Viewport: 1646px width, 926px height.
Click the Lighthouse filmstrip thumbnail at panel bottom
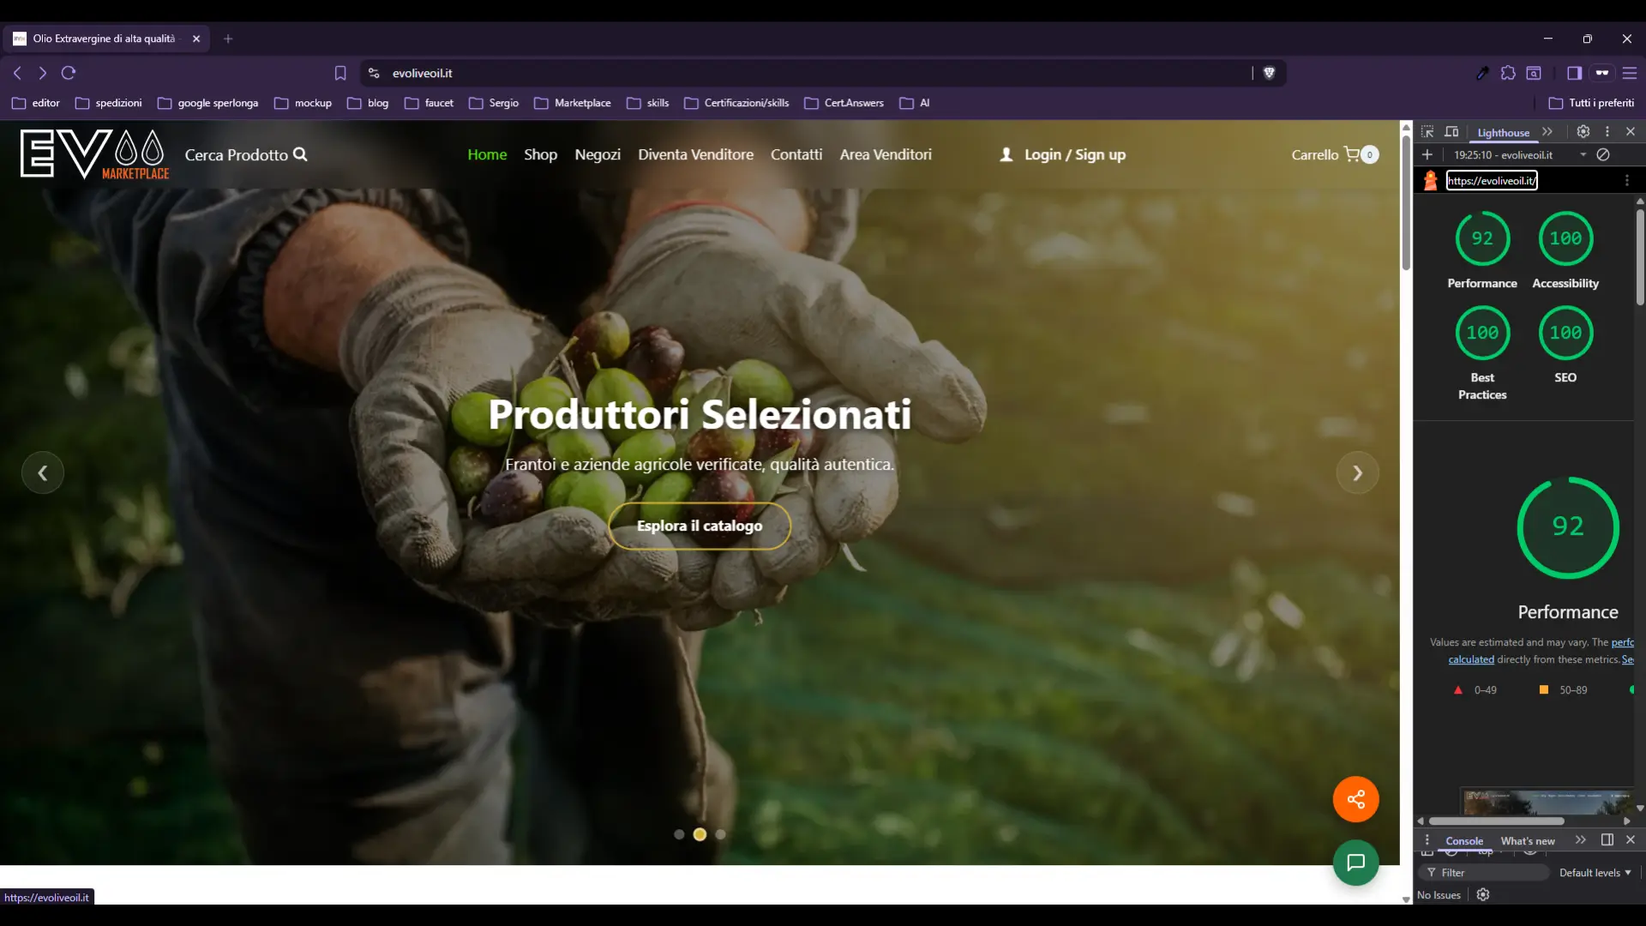pos(1547,803)
